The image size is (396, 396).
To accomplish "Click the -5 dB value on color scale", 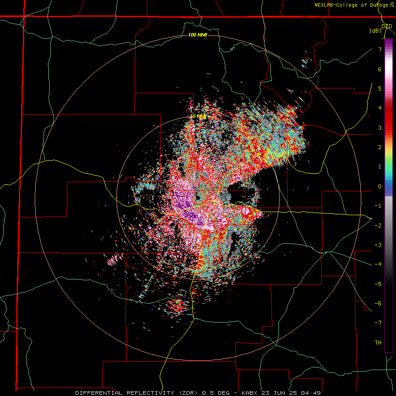I will pyautogui.click(x=378, y=284).
